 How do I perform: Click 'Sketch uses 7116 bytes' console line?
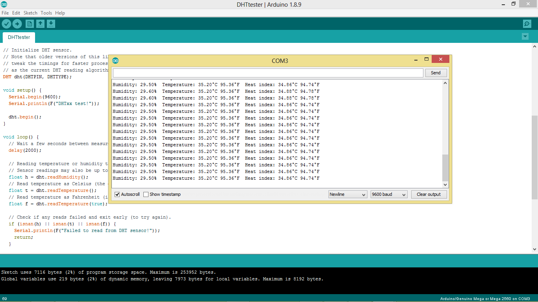tap(108, 272)
